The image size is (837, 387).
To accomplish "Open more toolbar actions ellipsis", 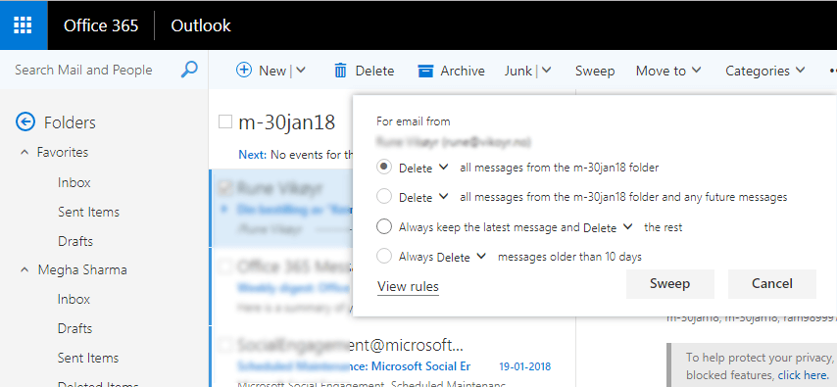I will 832,71.
